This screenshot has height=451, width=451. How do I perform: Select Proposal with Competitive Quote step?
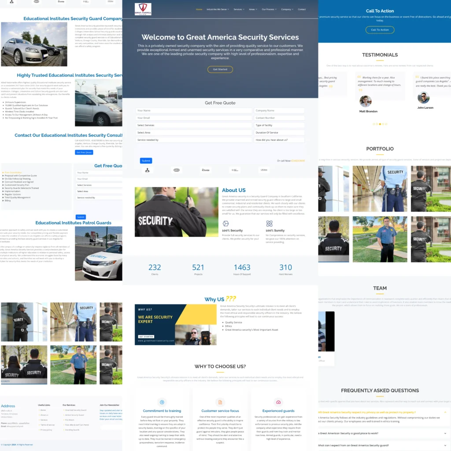20,175
